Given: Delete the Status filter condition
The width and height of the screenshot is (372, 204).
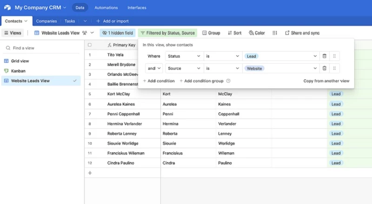Looking at the screenshot, I should pos(324,56).
